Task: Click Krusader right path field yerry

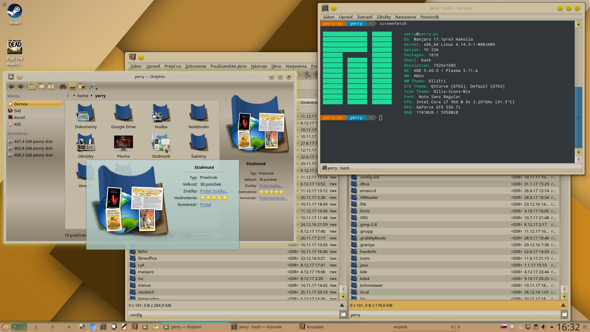Action: [x=454, y=315]
